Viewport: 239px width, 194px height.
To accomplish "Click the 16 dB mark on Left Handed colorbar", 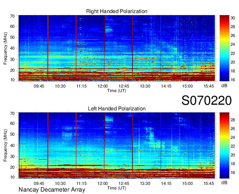I will coord(233,173).
